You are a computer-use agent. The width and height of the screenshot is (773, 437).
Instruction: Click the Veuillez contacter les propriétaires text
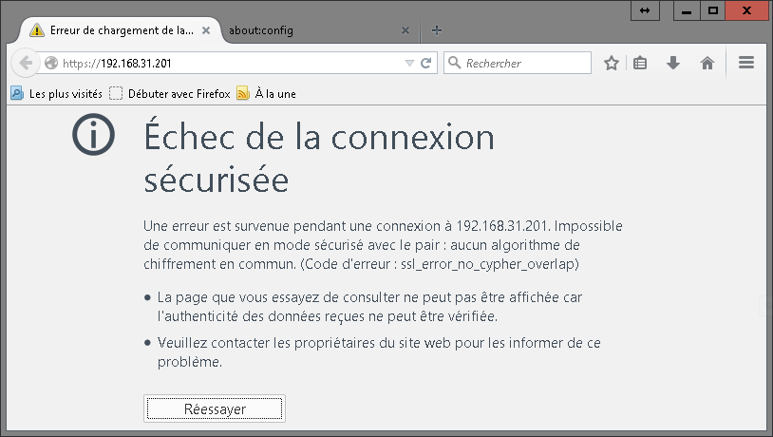pos(379,352)
